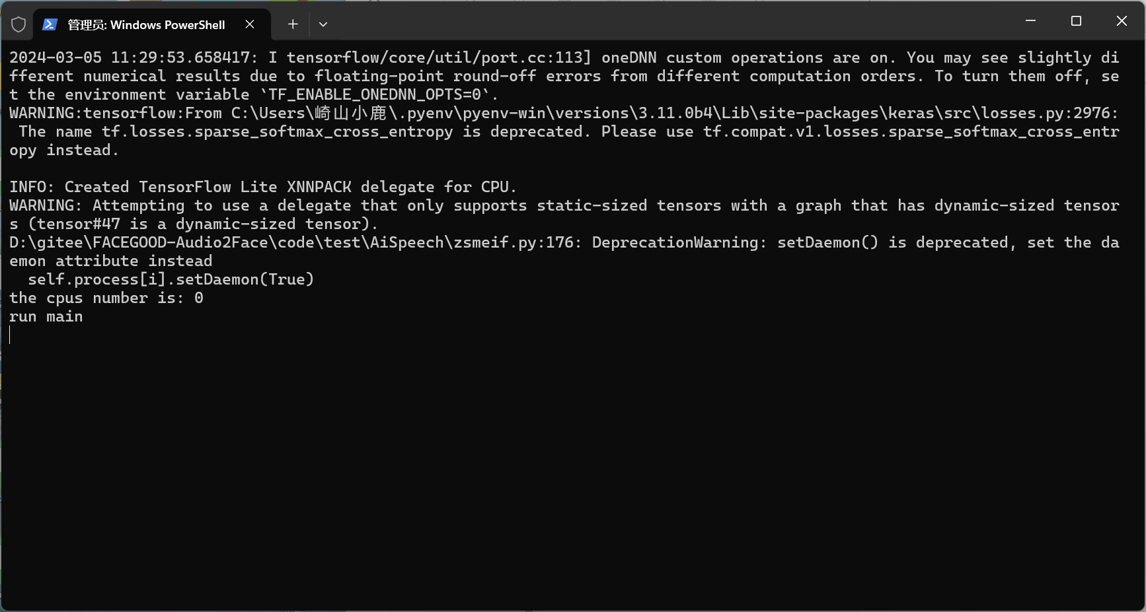Expand the new-tab profile dropdown chevron

click(323, 24)
